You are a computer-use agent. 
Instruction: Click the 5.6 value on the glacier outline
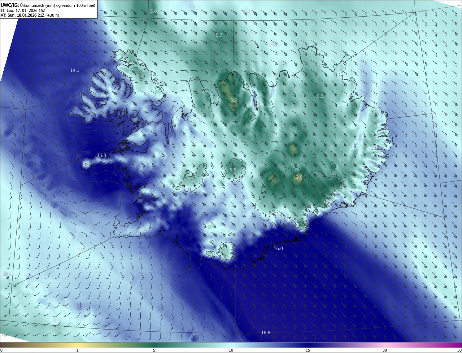233,170
